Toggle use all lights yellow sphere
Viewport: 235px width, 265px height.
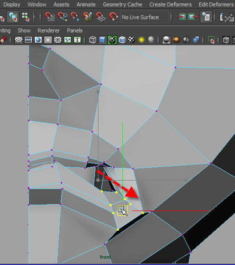141,40
